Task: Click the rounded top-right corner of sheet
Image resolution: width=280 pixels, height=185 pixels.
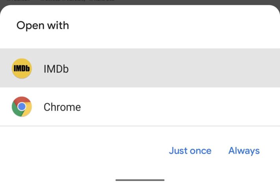Action: coord(274,10)
